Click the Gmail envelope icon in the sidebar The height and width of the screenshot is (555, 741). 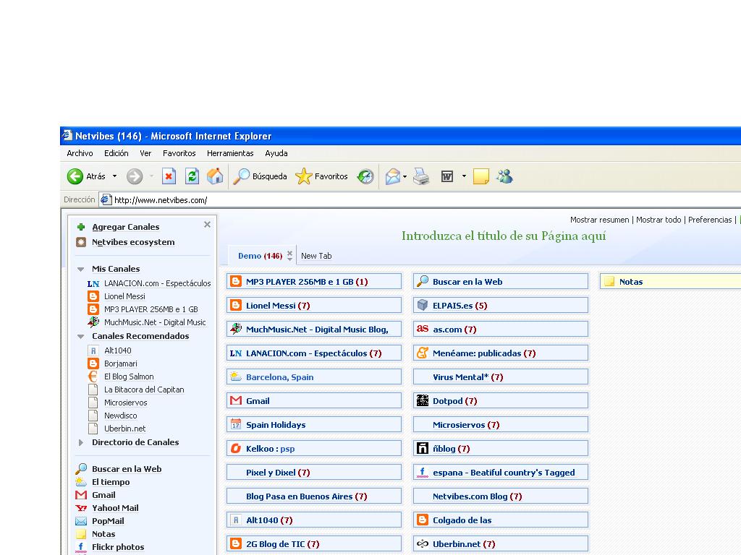(81, 495)
